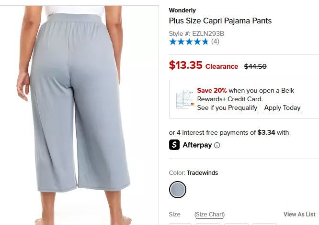Click the product photo of capri pants
The width and height of the screenshot is (319, 225).
pyautogui.click(x=79, y=115)
